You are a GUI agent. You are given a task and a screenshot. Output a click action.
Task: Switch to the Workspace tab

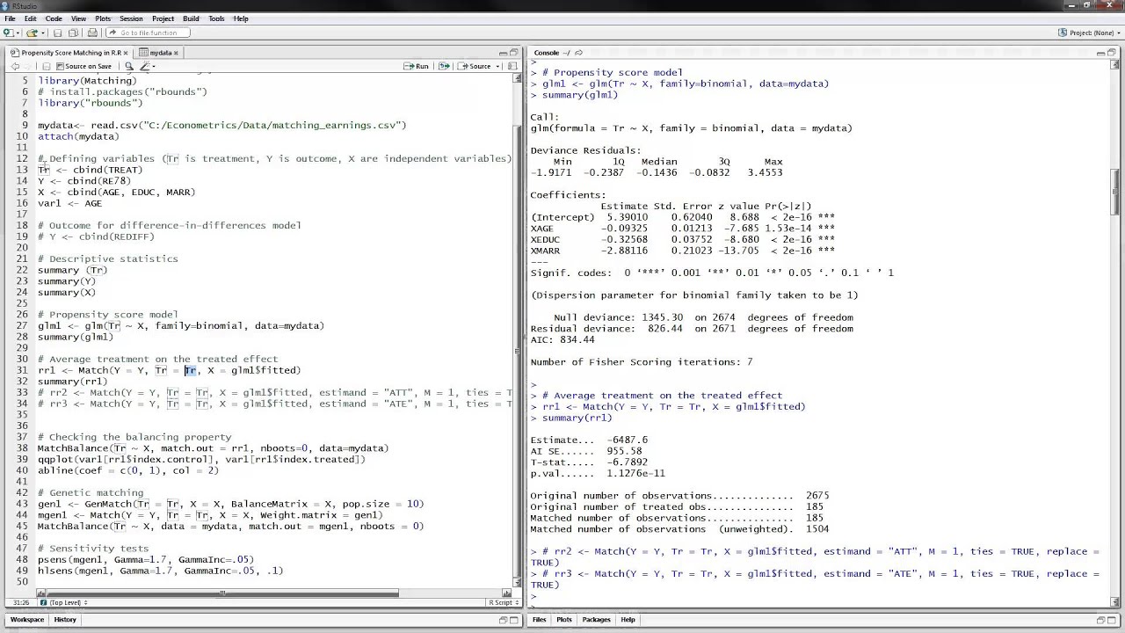[26, 620]
